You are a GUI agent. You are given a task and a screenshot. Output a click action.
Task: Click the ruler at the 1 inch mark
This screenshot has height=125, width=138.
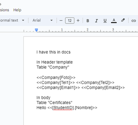pyautogui.click(x=62, y=30)
